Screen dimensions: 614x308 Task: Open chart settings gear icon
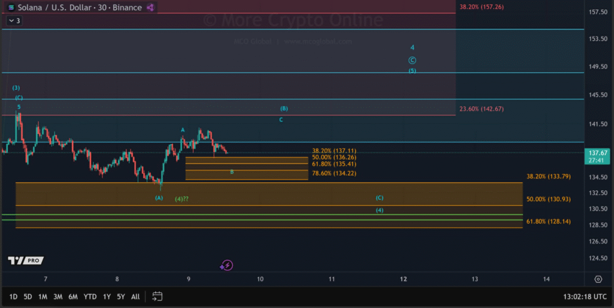(x=598, y=279)
